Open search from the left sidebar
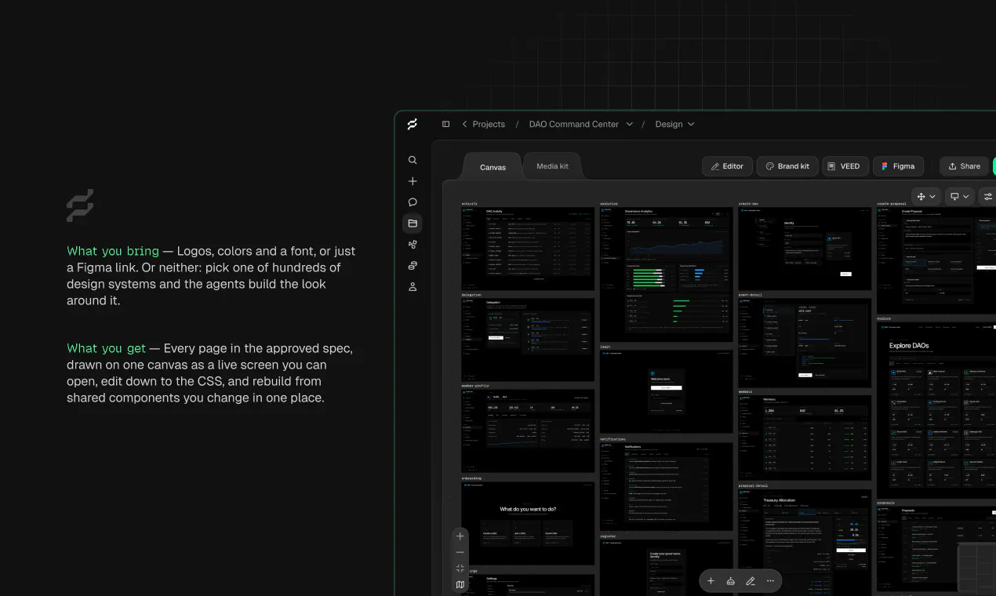 [x=413, y=160]
